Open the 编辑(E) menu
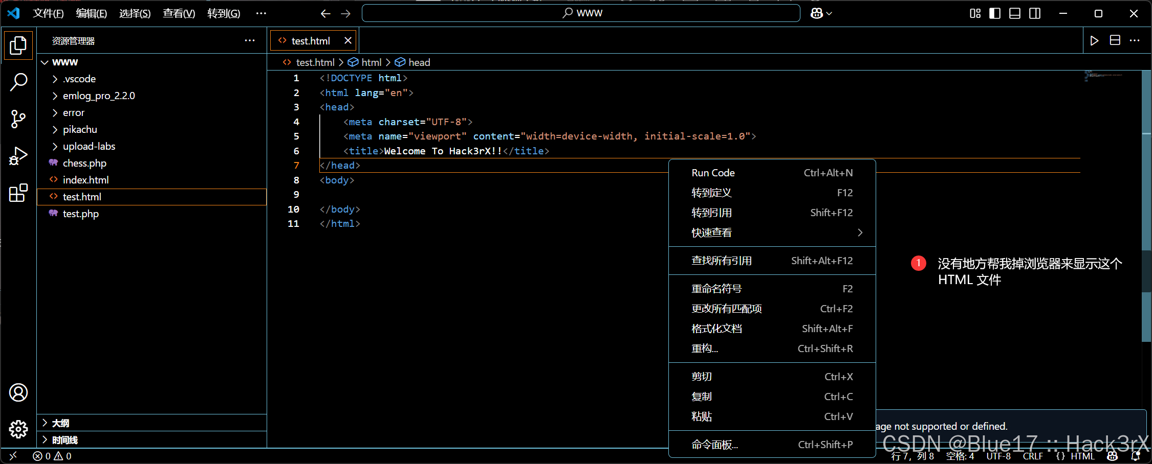 tap(92, 13)
